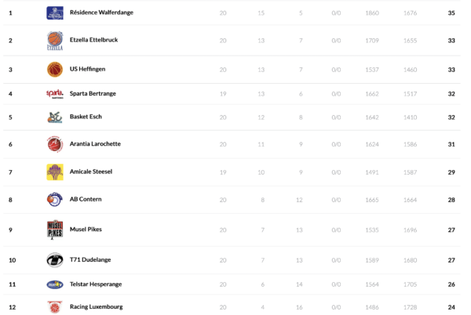
Task: Click the Telstar Hesperange team logo
Action: (x=55, y=284)
